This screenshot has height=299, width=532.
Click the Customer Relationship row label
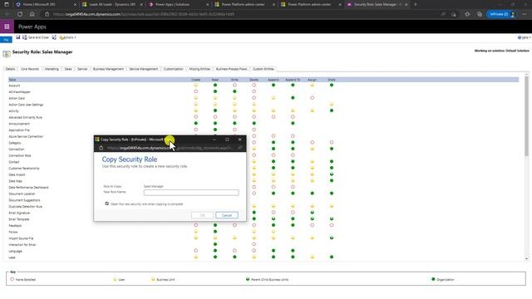coord(24,168)
